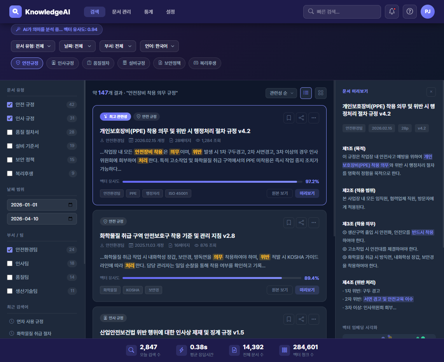This screenshot has width=444, height=362.
Task: Open more options for 화학물질 취급 구역 result
Action: tap(314, 223)
